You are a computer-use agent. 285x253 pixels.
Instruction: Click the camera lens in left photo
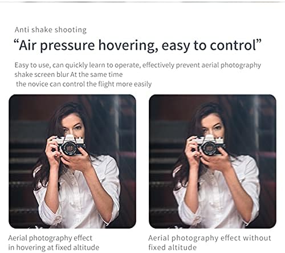pyautogui.click(x=69, y=148)
